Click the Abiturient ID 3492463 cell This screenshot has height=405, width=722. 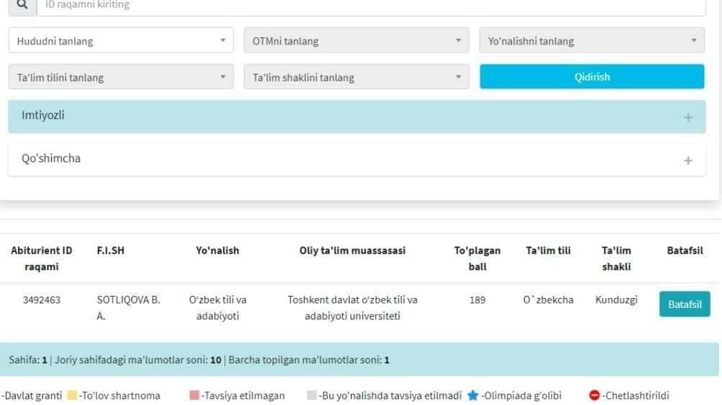42,300
